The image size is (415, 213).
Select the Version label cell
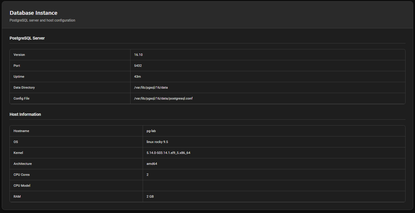point(70,55)
